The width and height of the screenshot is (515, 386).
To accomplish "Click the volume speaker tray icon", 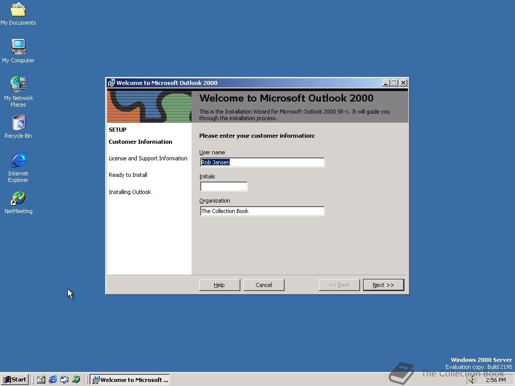I will (x=472, y=380).
